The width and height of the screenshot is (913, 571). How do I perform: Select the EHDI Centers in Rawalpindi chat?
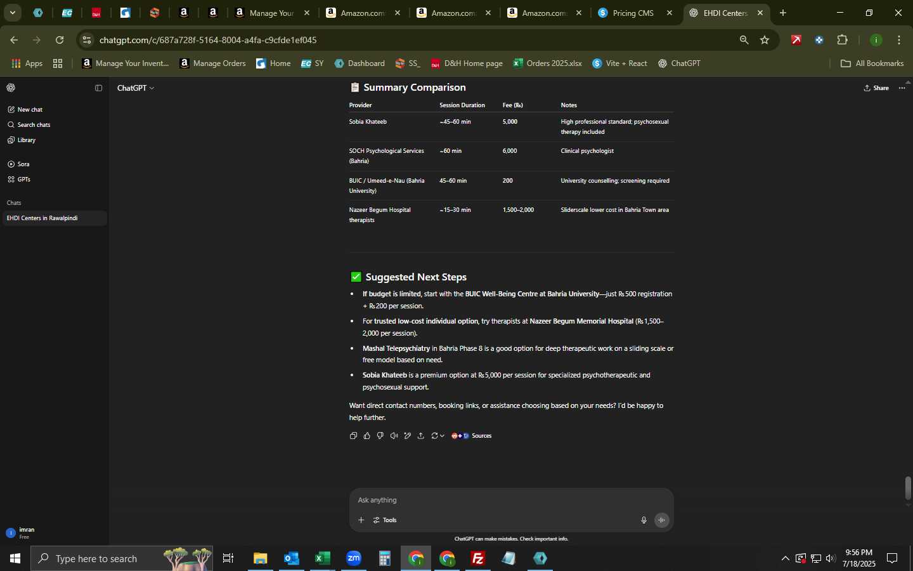point(55,218)
